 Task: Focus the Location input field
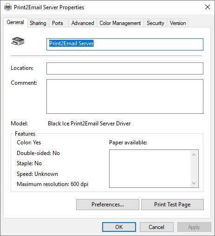point(125,68)
